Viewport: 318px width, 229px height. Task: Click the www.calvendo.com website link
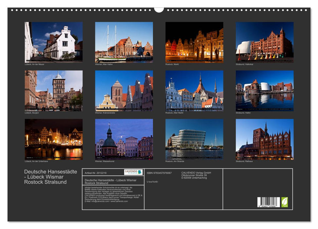click(119, 202)
